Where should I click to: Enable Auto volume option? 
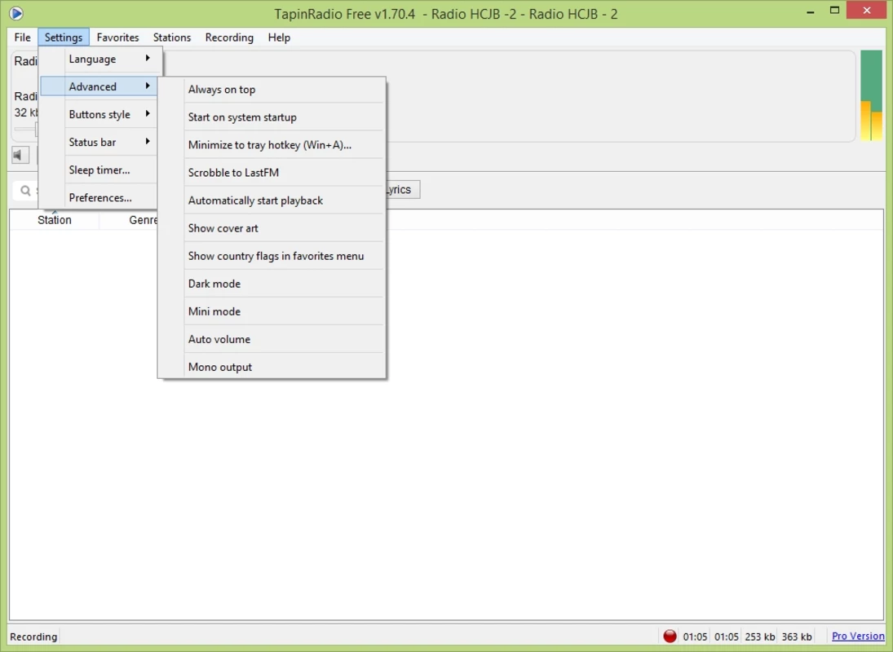coord(219,339)
